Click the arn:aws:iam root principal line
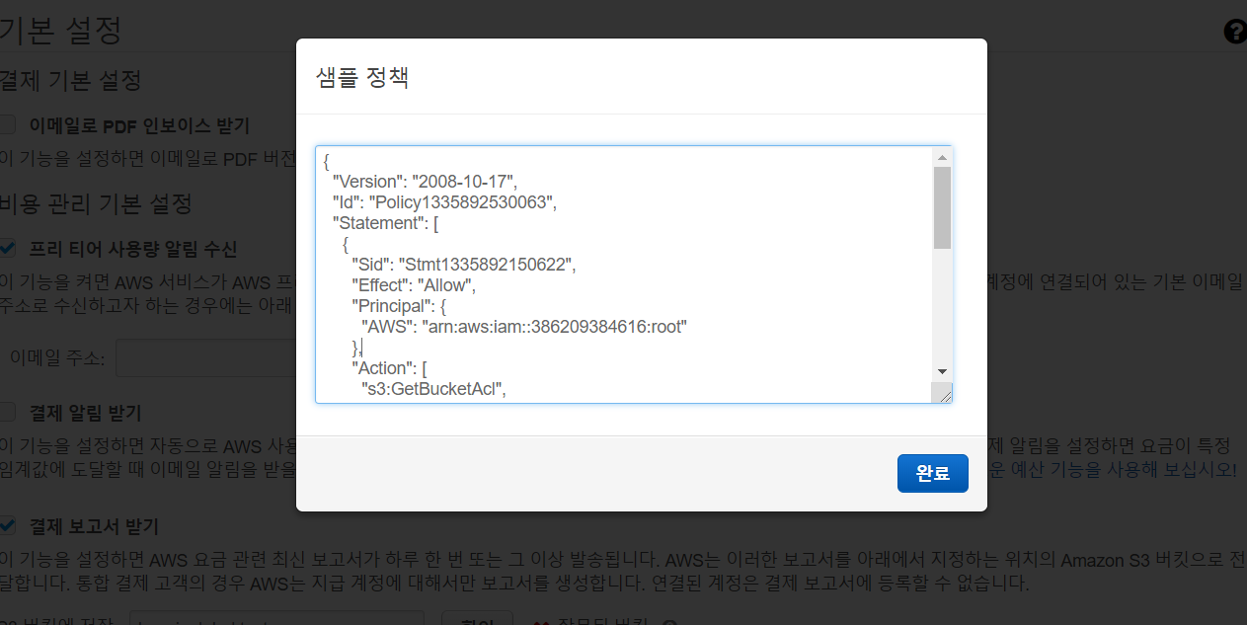 point(523,327)
